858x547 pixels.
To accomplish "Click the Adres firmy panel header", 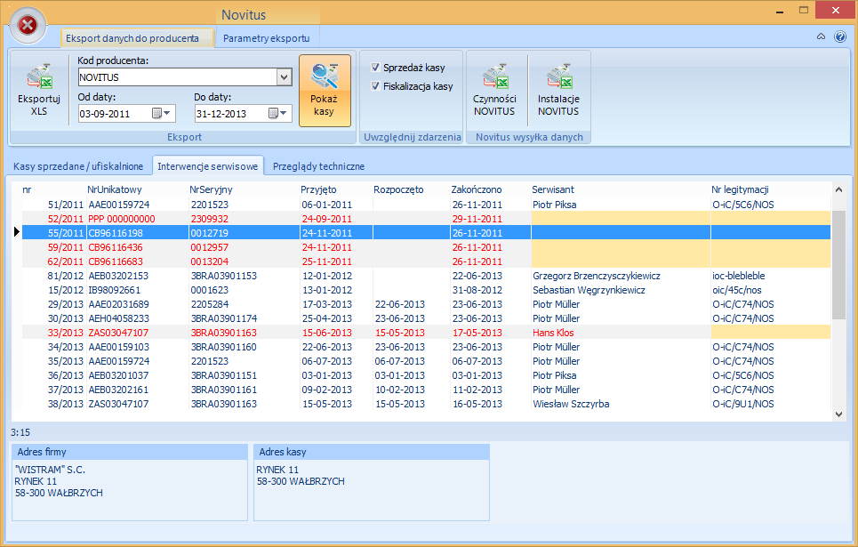I will (130, 452).
